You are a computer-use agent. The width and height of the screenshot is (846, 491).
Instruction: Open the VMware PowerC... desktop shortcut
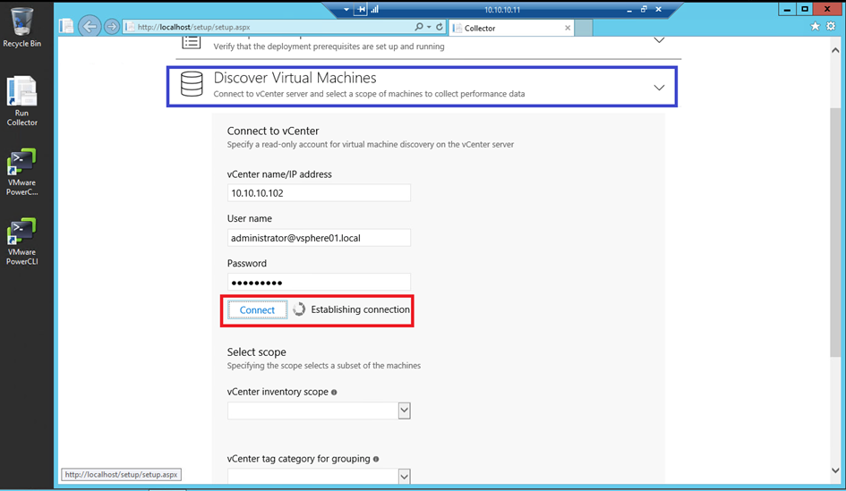click(x=21, y=173)
